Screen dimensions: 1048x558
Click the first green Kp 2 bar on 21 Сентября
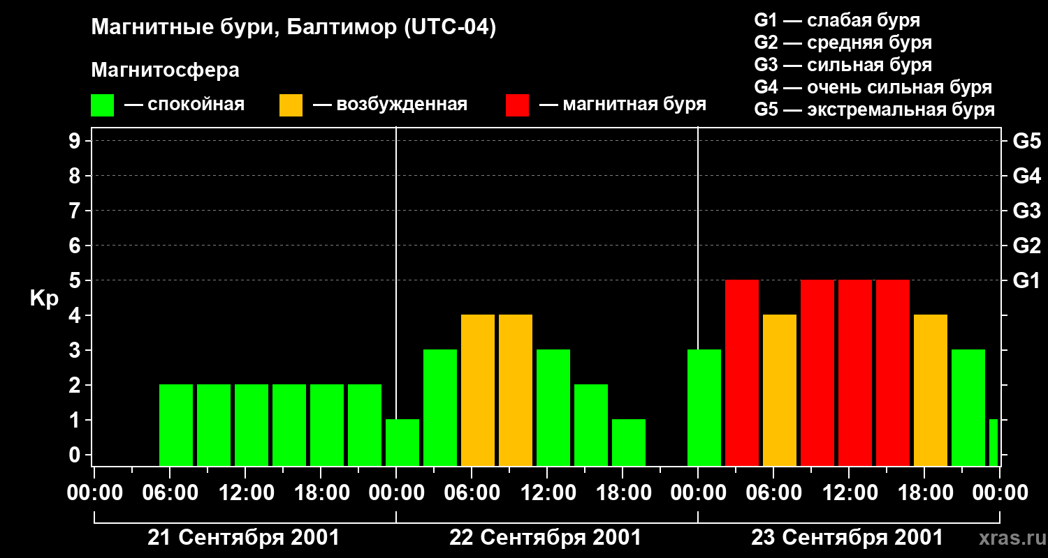(x=176, y=425)
